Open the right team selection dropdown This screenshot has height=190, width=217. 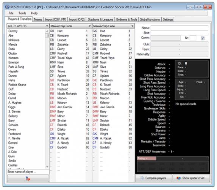point(113,26)
